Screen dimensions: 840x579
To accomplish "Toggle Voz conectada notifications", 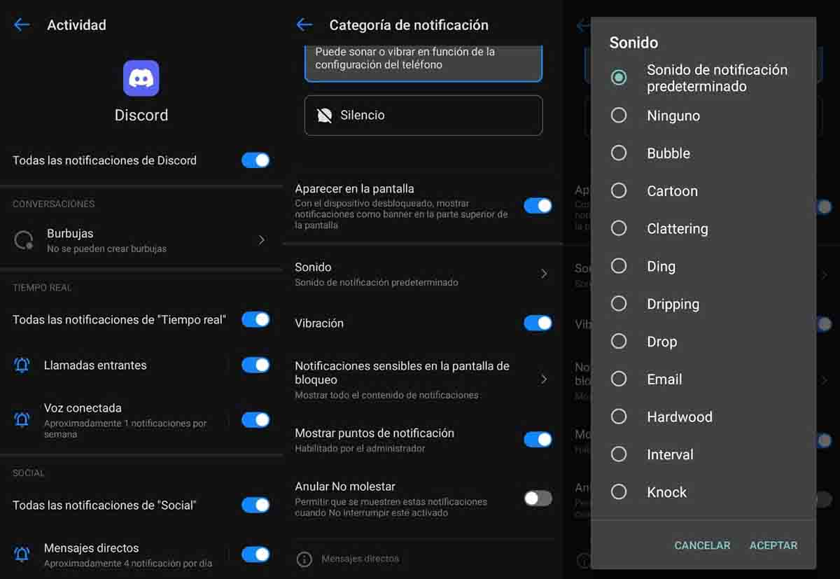I will pos(255,420).
